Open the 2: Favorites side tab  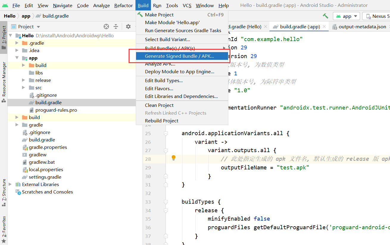pyautogui.click(x=4, y=229)
